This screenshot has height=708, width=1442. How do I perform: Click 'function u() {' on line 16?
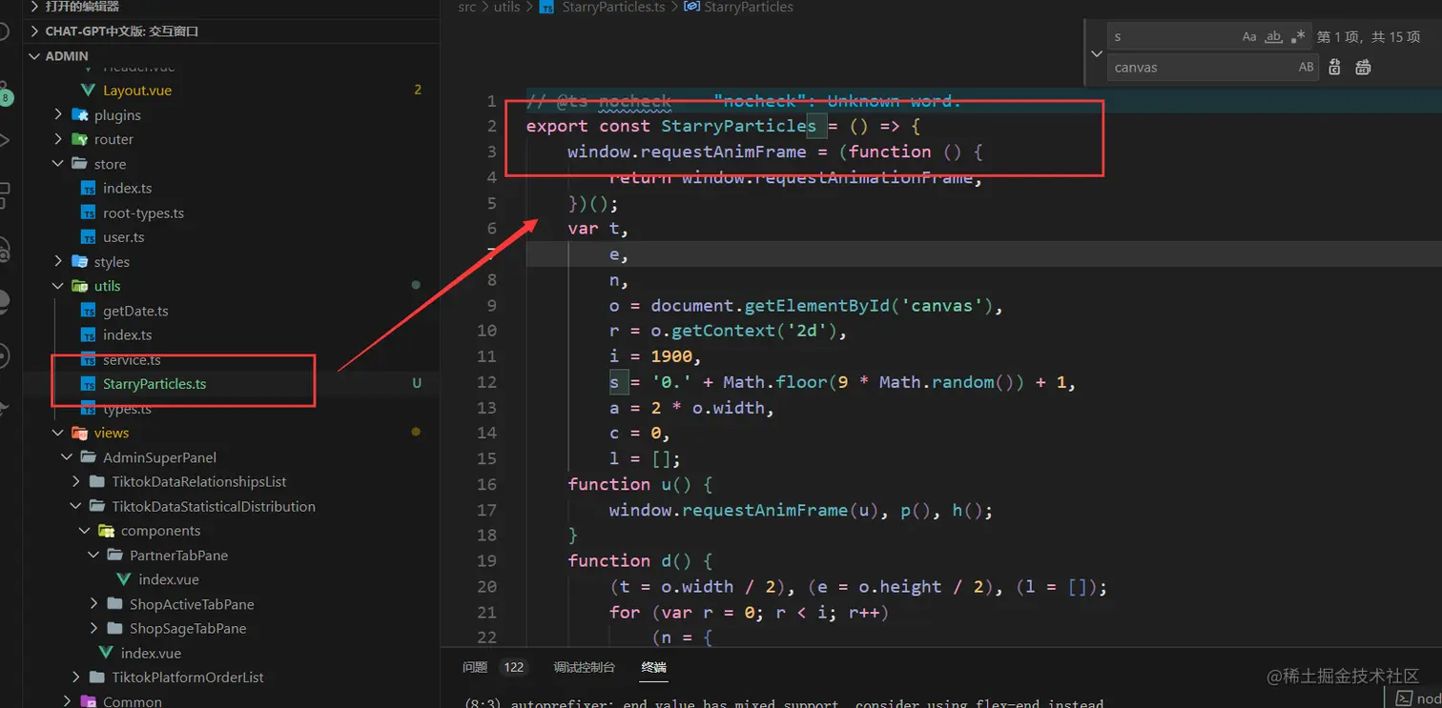click(640, 484)
